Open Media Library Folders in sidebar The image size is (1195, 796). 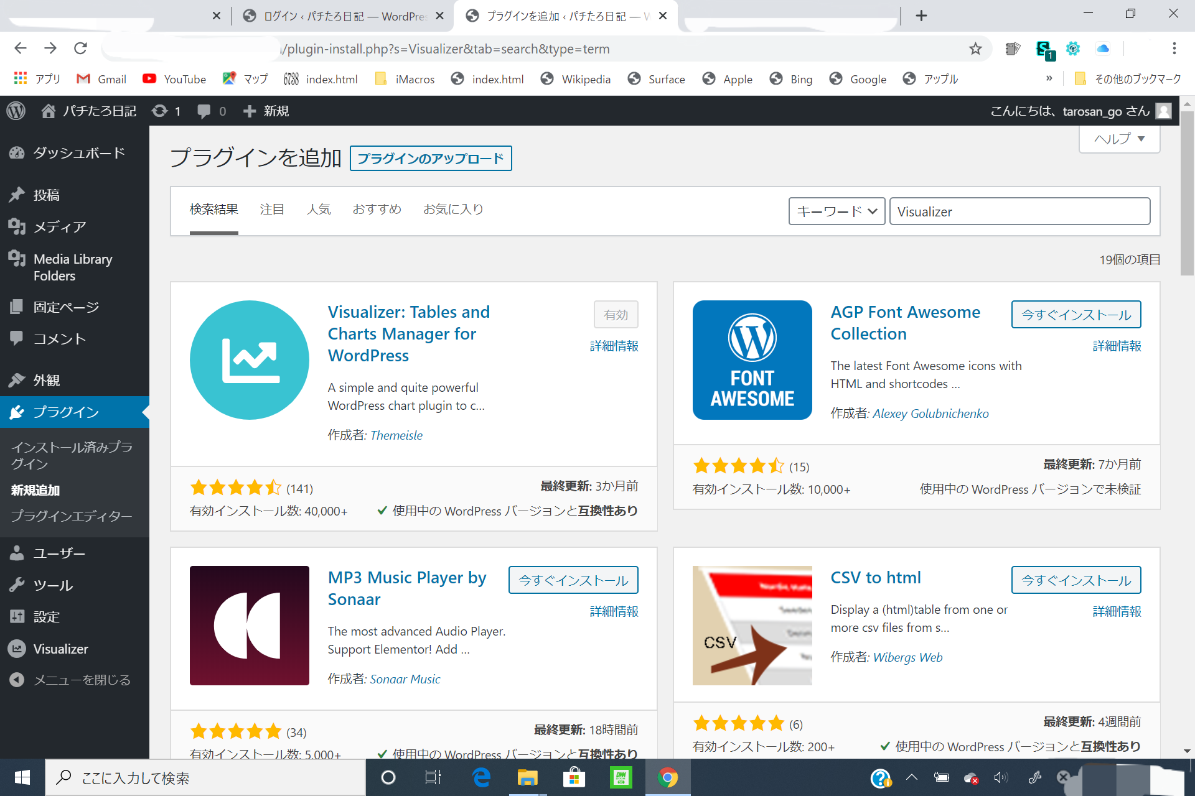(x=75, y=267)
